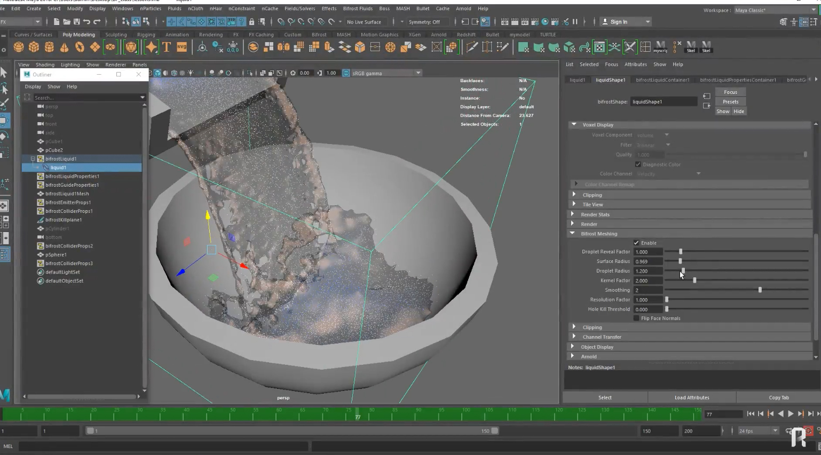Click the Presets button
The height and width of the screenshot is (455, 821).
point(730,102)
